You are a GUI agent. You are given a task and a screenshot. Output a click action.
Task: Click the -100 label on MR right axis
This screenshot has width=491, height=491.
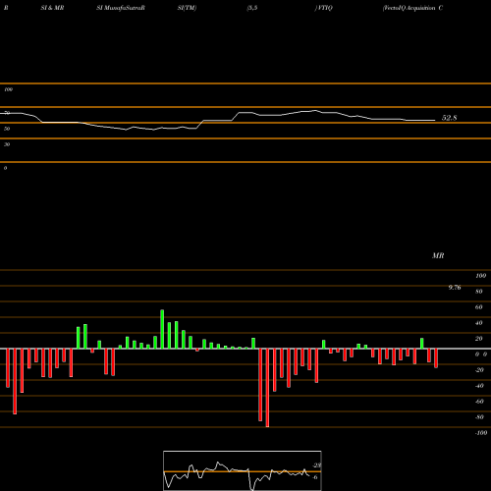pos(481,433)
